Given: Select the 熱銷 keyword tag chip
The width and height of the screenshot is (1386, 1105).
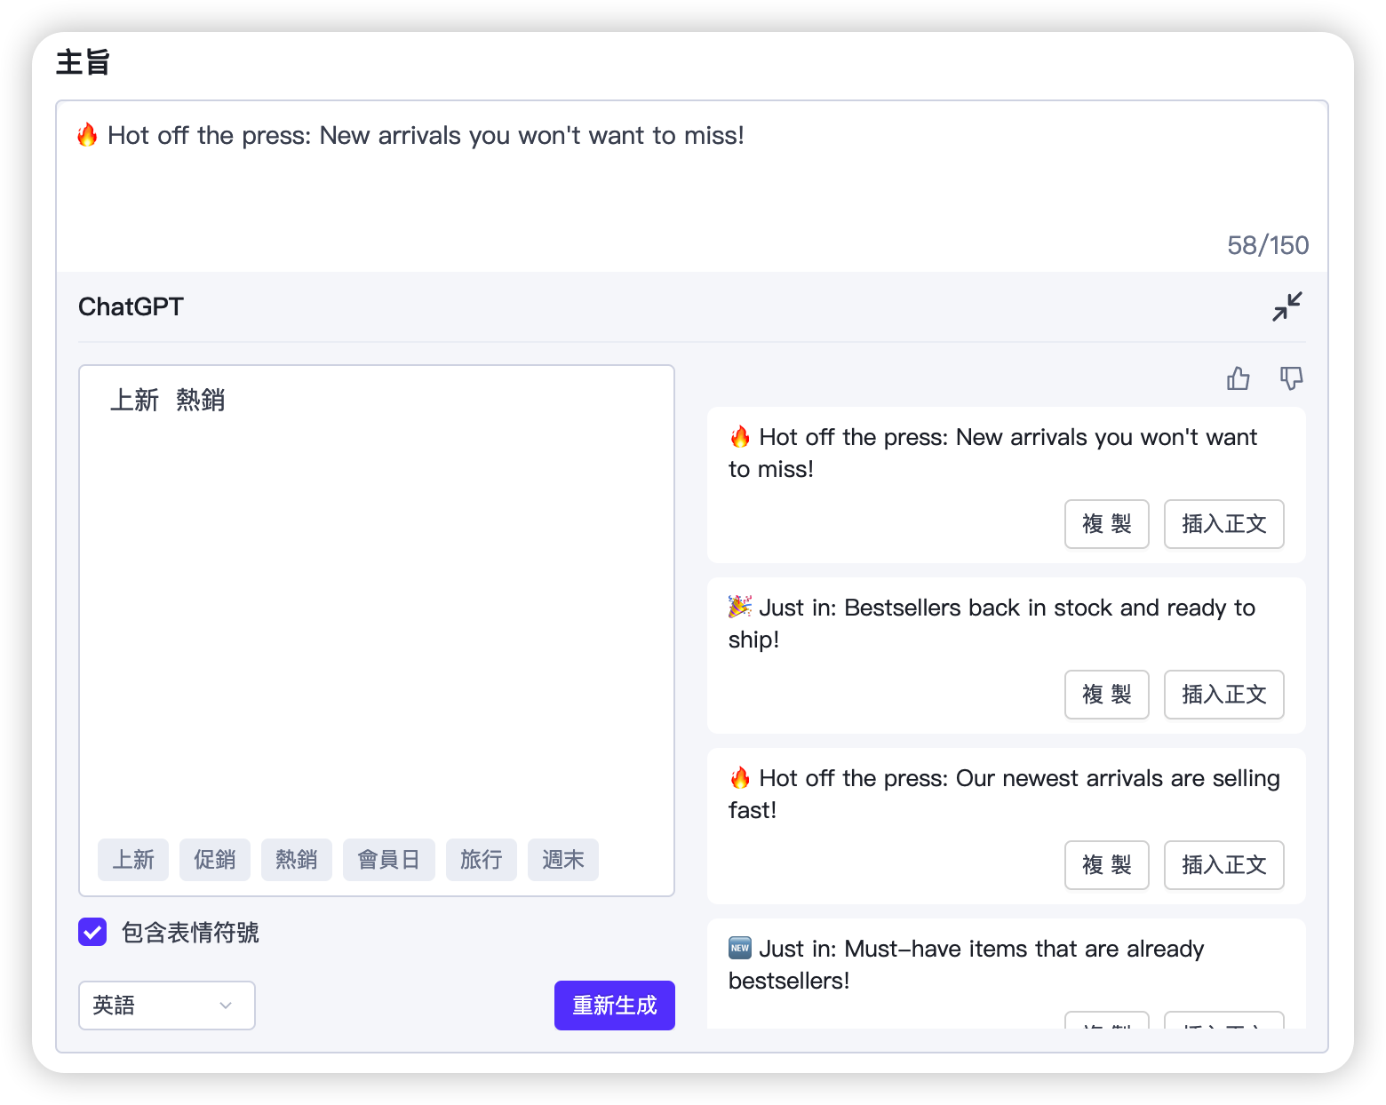Looking at the screenshot, I should [x=297, y=860].
